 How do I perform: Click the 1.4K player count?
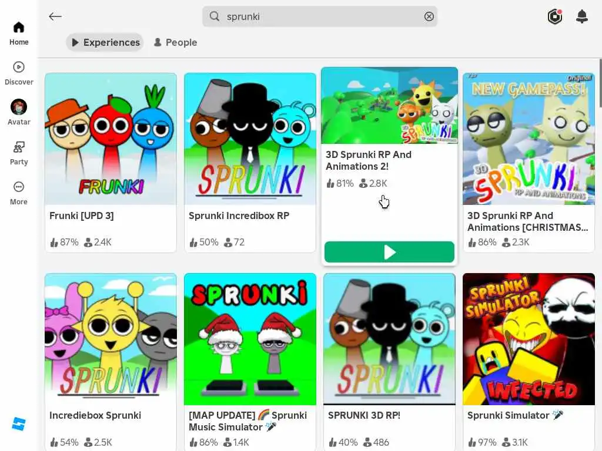[x=236, y=443]
